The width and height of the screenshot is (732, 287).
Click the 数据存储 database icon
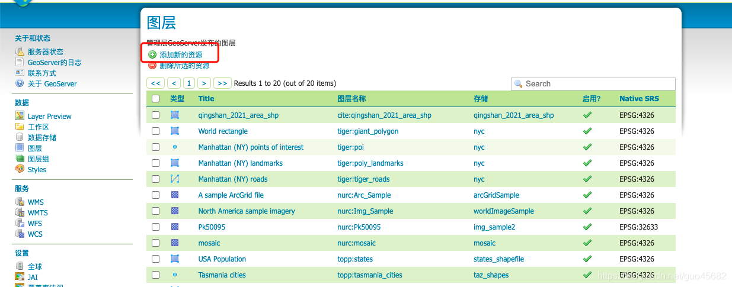pos(20,137)
